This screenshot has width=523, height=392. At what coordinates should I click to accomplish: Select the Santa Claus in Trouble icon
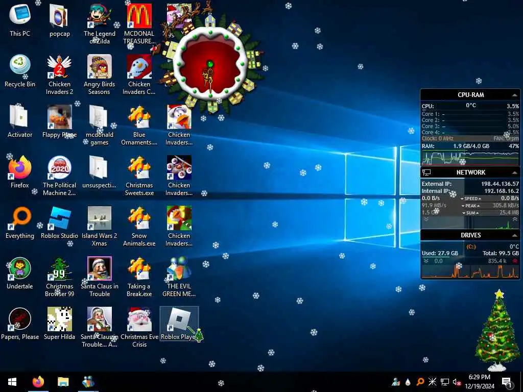coord(100,277)
